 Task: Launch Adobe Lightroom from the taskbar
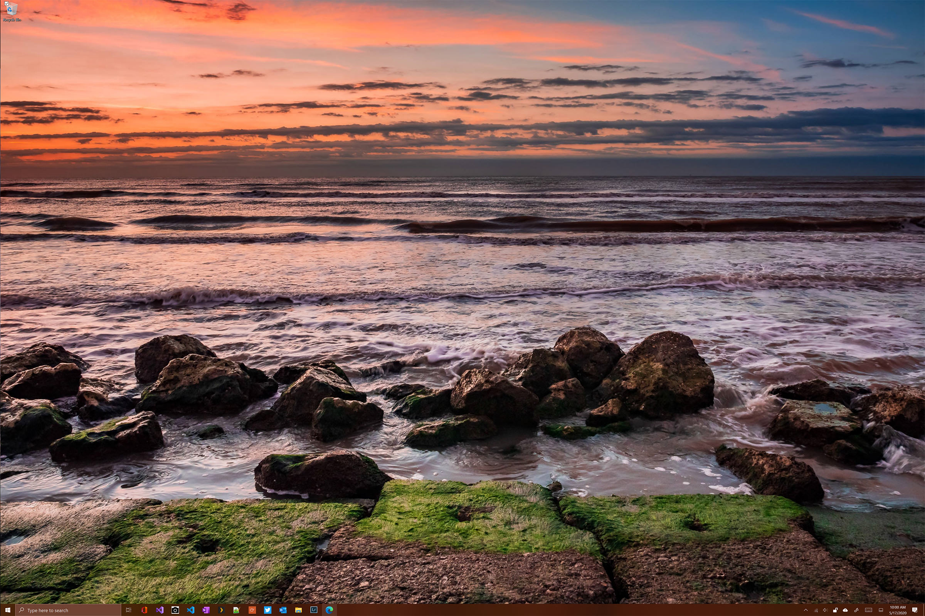click(x=314, y=610)
